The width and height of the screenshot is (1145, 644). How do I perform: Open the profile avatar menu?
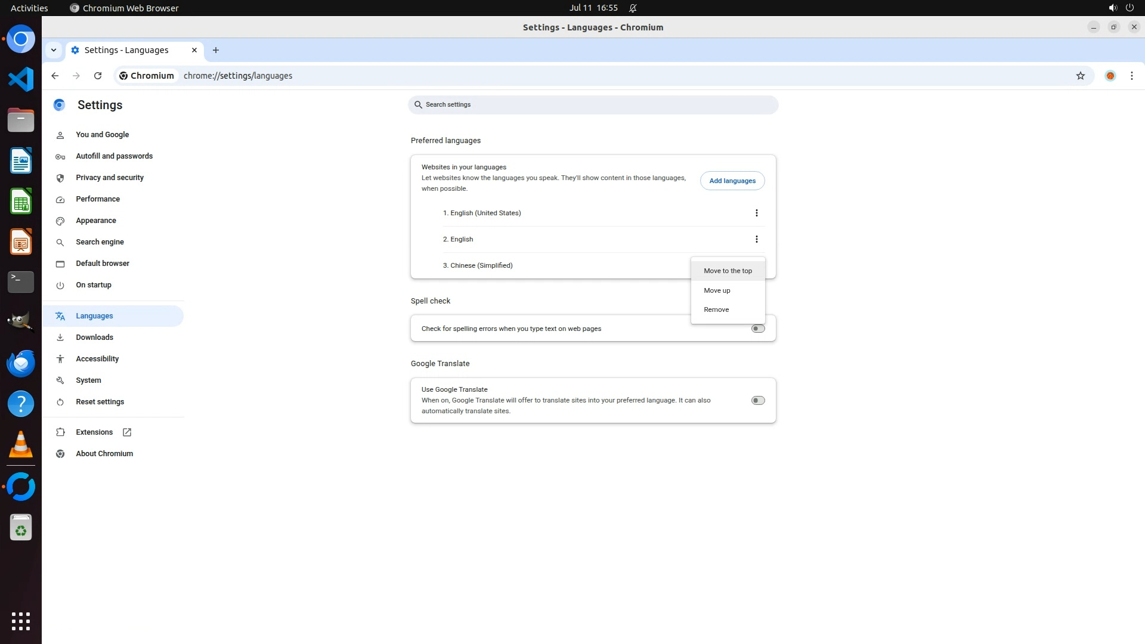1110,76
